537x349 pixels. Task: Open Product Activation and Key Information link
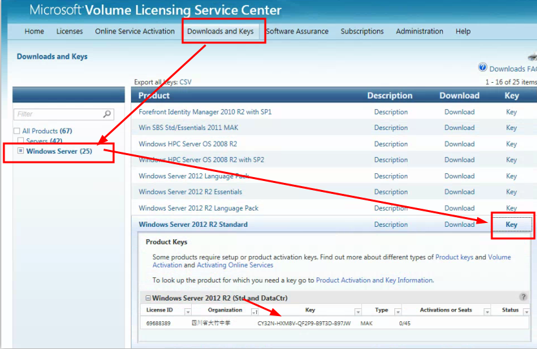click(374, 280)
